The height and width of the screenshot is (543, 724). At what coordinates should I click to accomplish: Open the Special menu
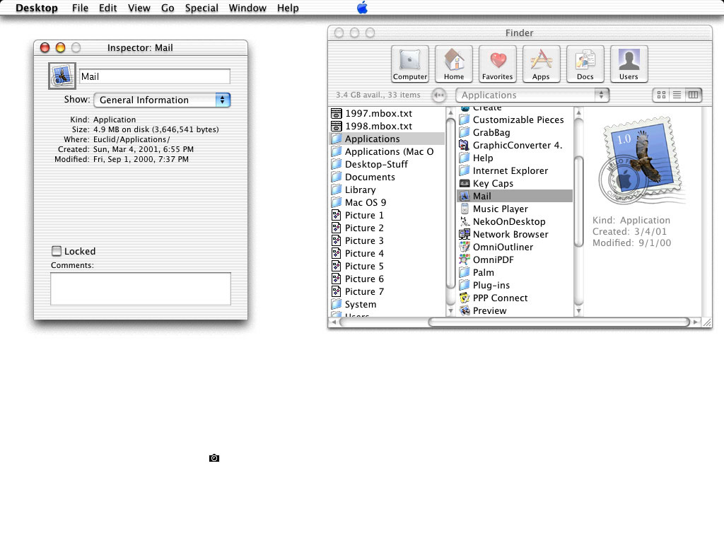pos(202,8)
